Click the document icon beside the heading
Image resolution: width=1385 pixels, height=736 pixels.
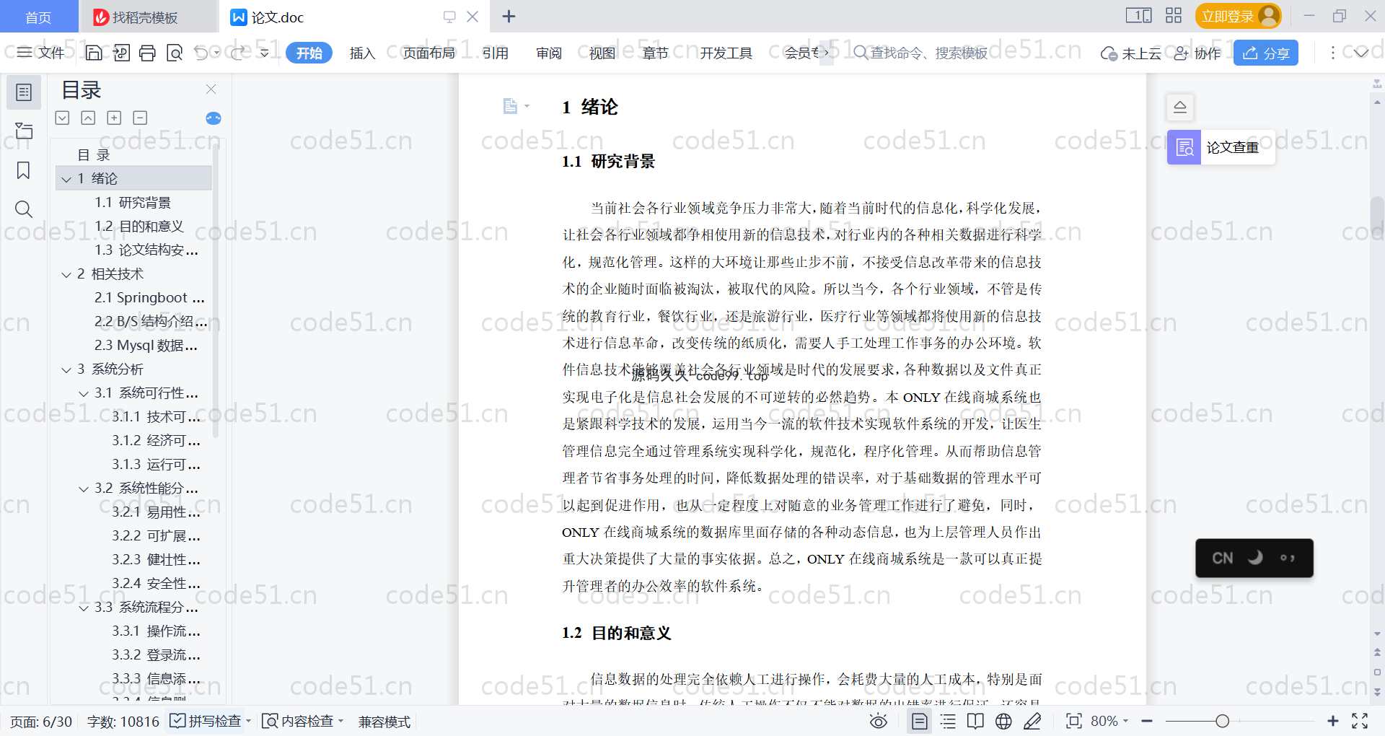point(510,106)
